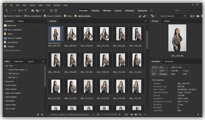Click the thumbnail quality icon

coord(140,16)
